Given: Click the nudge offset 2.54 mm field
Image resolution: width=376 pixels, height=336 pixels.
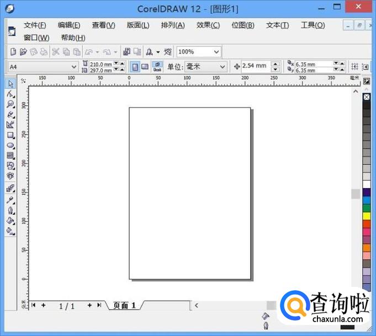Looking at the screenshot, I should pyautogui.click(x=255, y=66).
